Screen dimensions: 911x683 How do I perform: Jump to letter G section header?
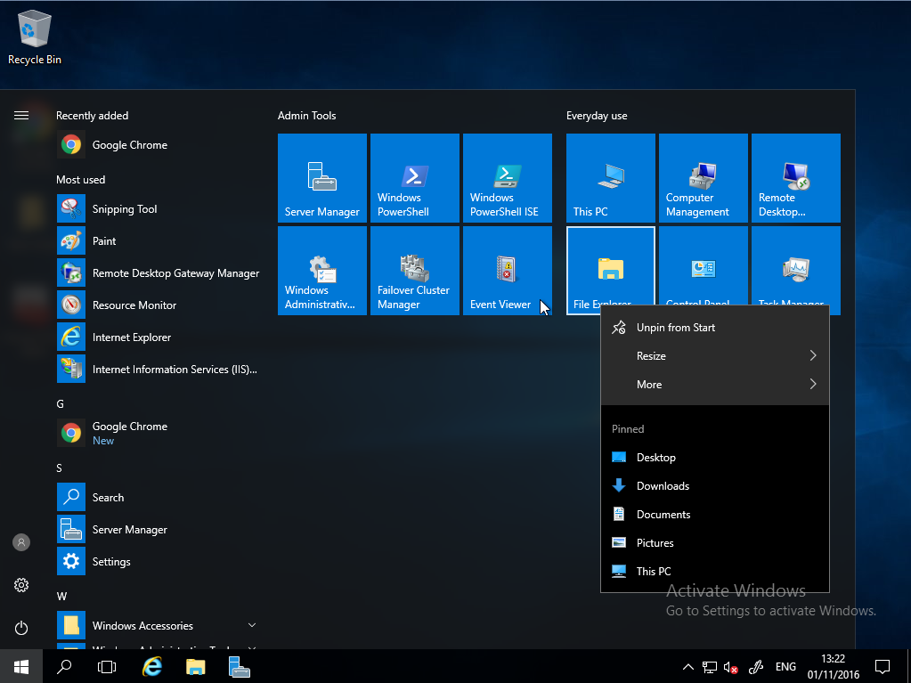61,403
